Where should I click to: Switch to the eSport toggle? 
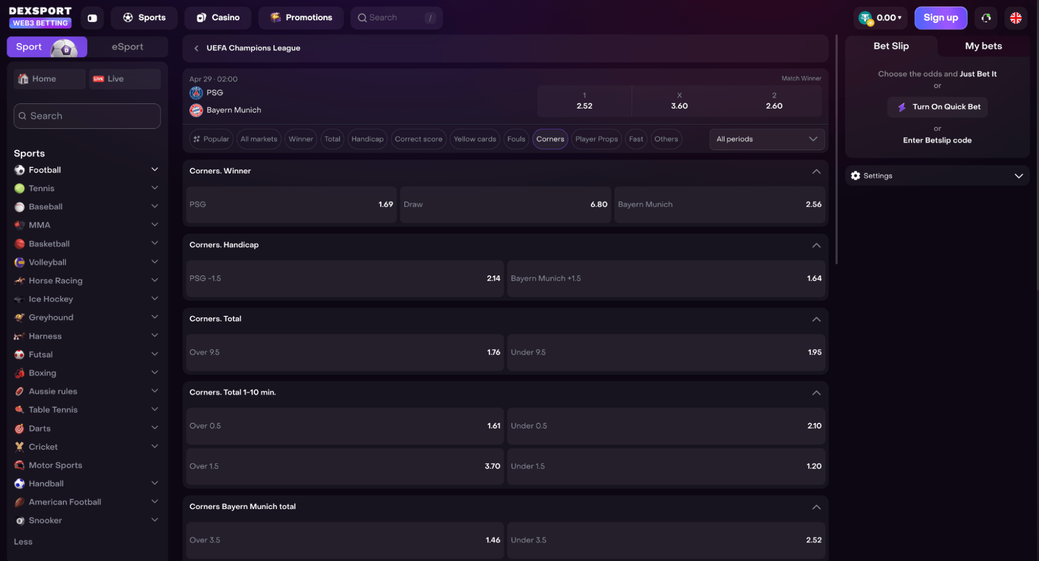point(127,47)
